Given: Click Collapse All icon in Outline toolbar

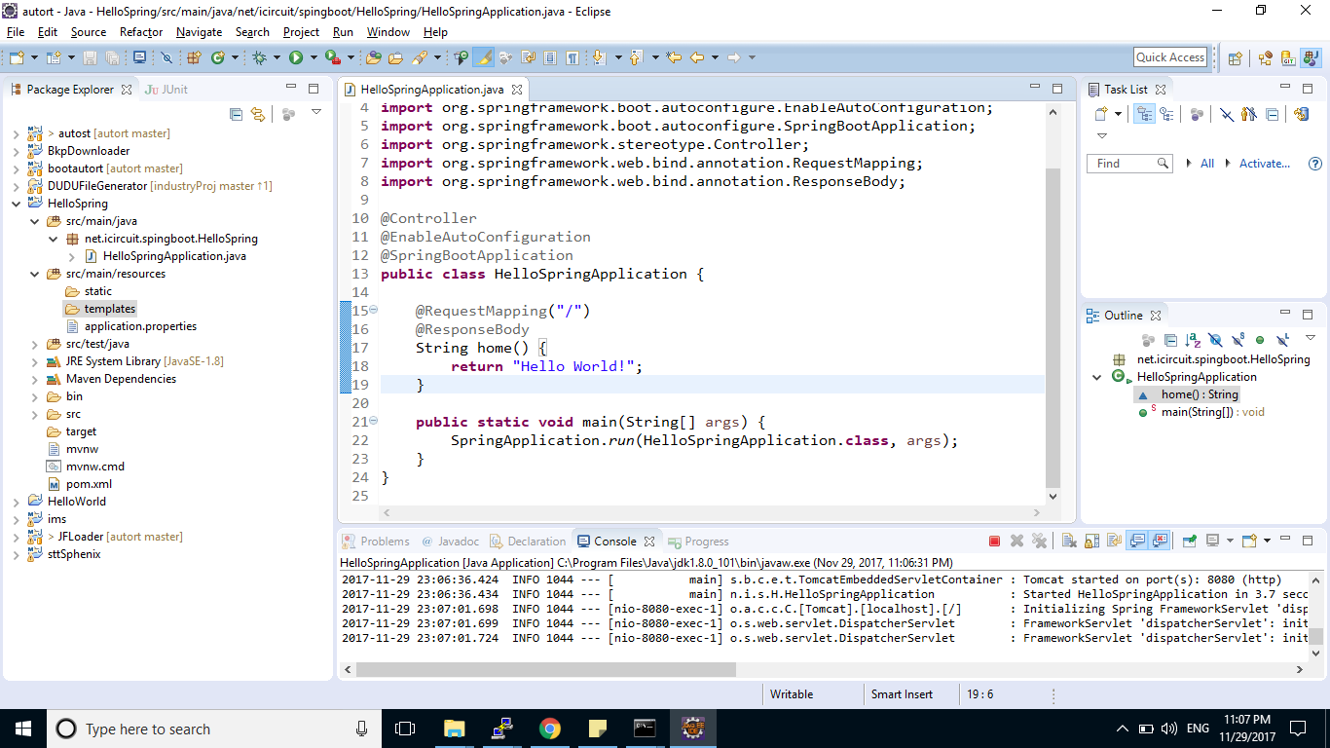Looking at the screenshot, I should [x=1170, y=340].
